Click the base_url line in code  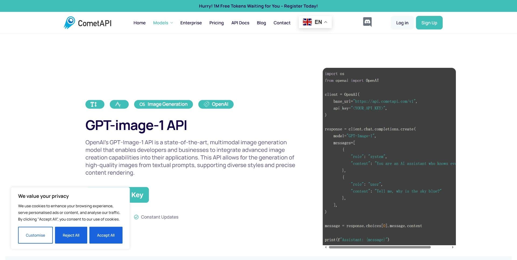click(x=375, y=101)
